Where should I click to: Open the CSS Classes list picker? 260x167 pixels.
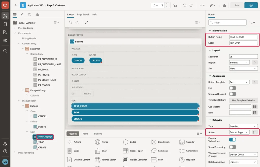(x=255, y=107)
